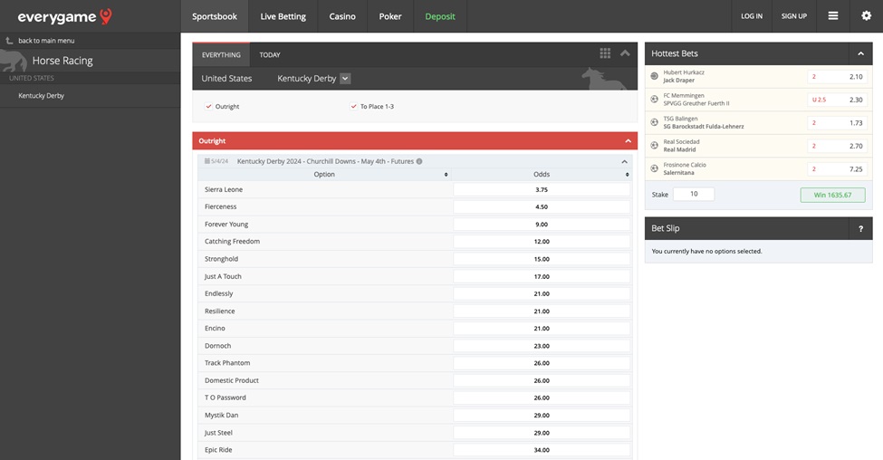Uncheck the Outright checkbox

pos(208,107)
